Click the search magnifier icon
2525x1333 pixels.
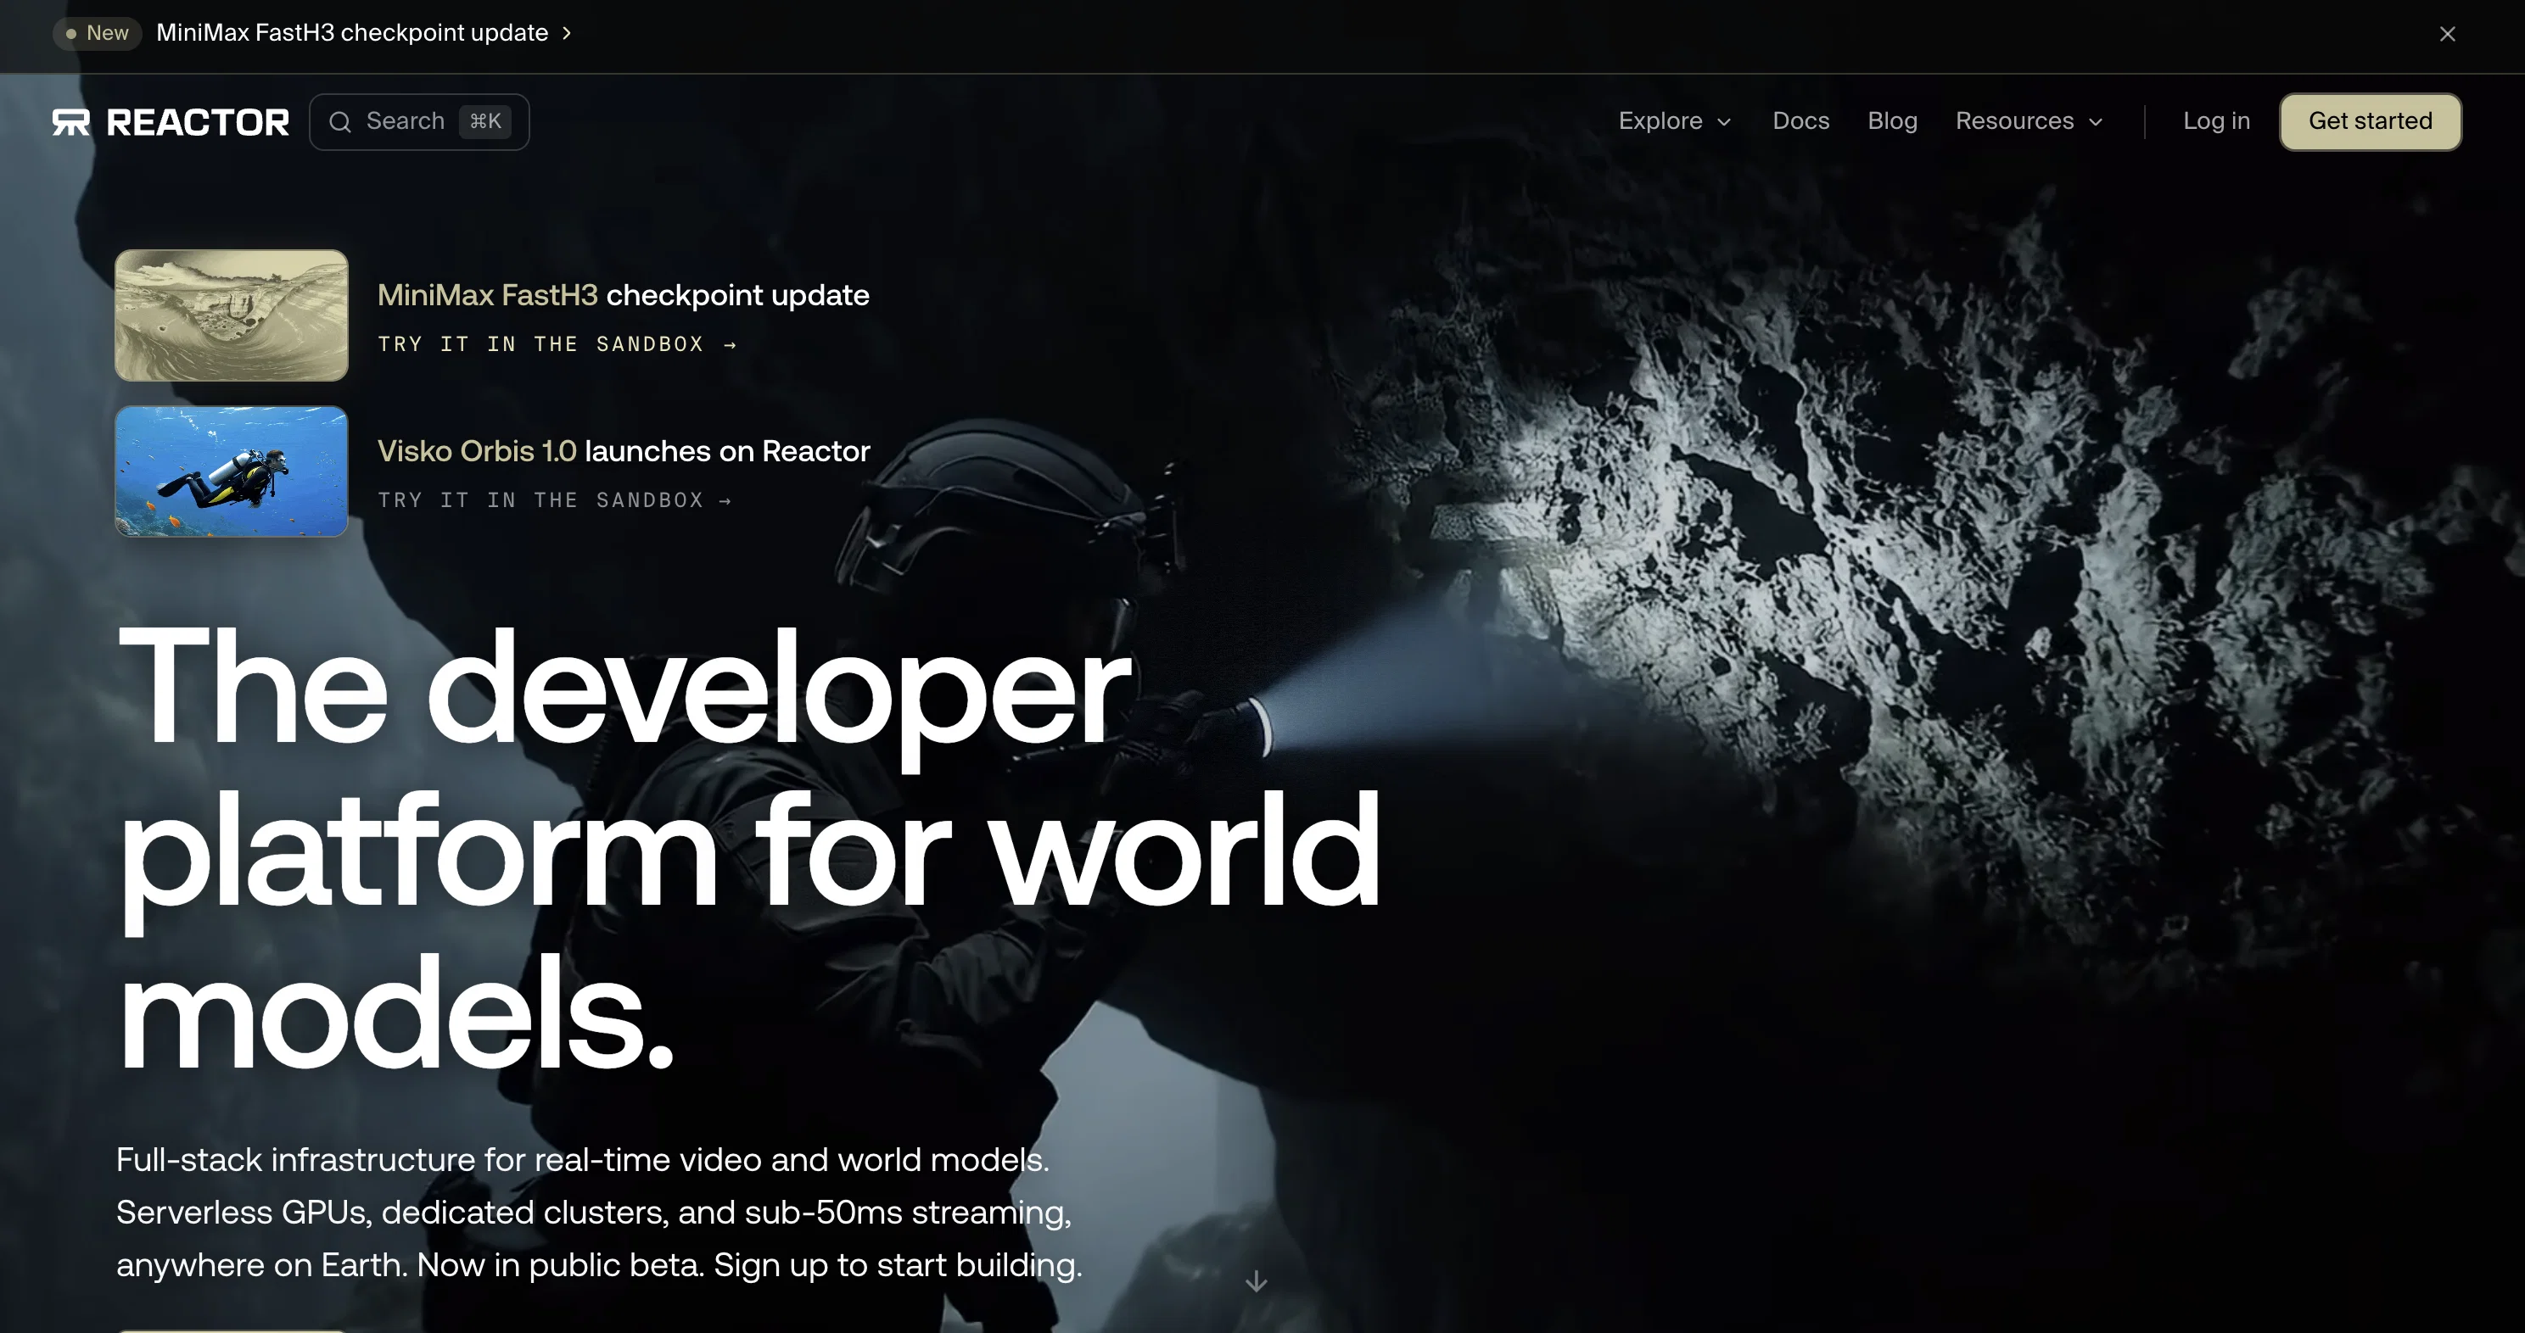340,121
